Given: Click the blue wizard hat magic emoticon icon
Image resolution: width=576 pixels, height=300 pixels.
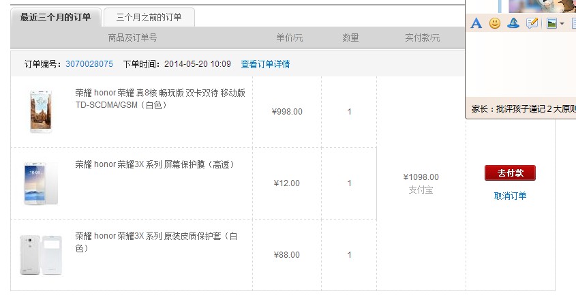Looking at the screenshot, I should [x=513, y=23].
